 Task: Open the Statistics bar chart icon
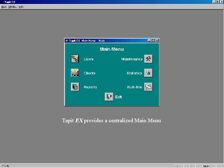tap(148, 73)
